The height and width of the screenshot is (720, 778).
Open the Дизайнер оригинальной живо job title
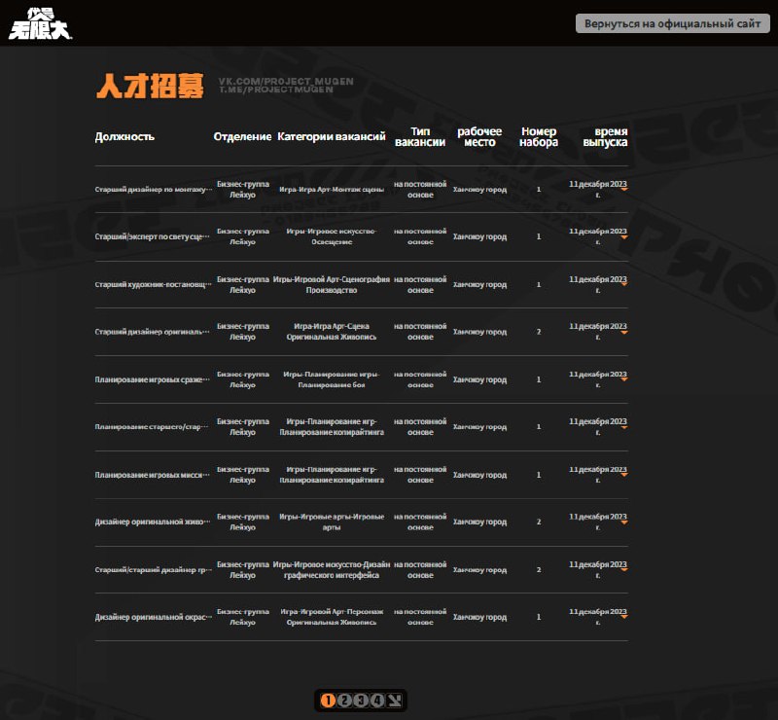tap(153, 522)
